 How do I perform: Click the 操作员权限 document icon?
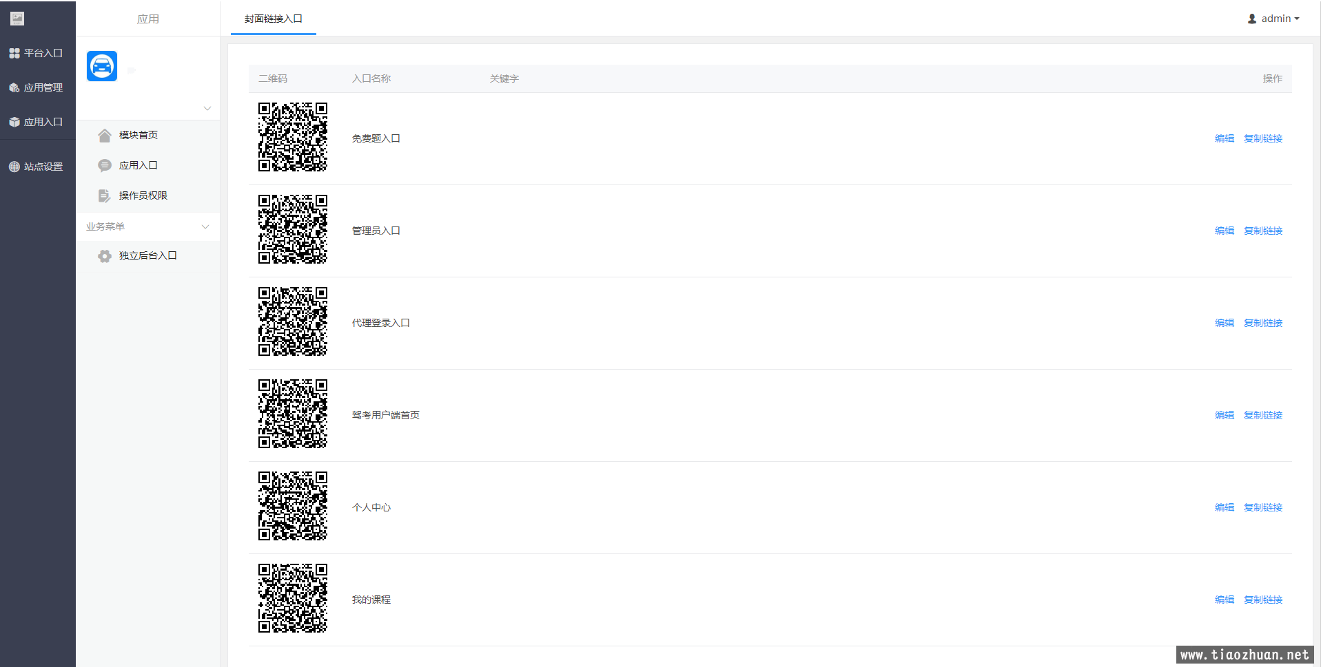105,195
